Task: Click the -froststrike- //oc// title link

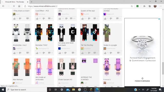Action: pos(20,45)
